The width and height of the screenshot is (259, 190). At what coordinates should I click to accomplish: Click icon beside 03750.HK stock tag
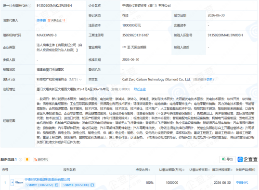[92, 185]
